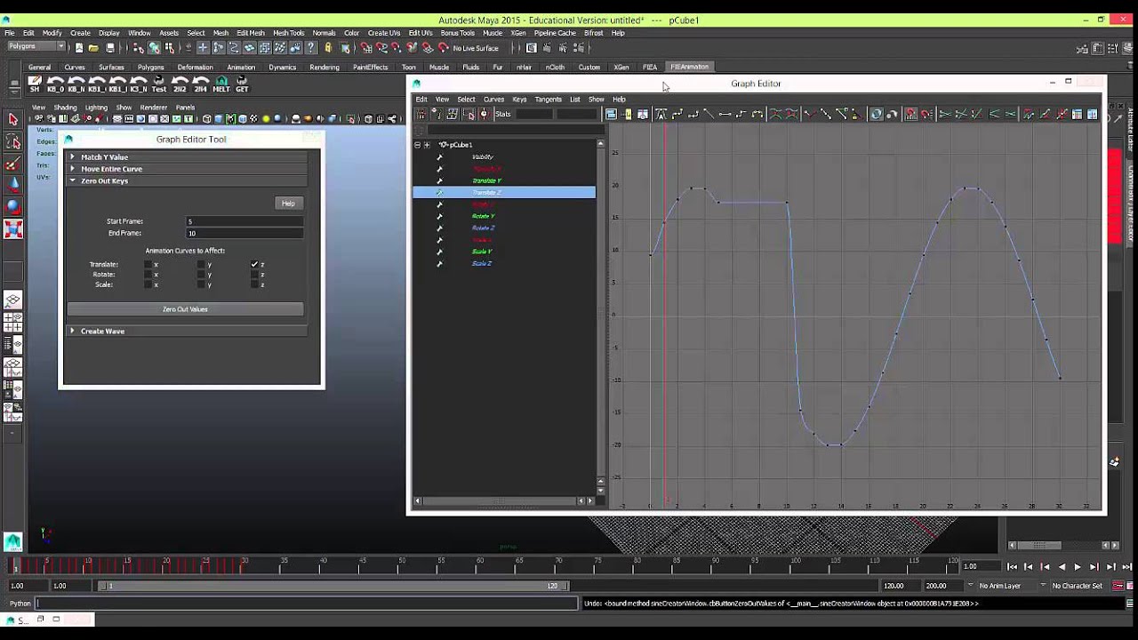
Task: Click the 2H2 shelf icon
Action: tap(180, 84)
